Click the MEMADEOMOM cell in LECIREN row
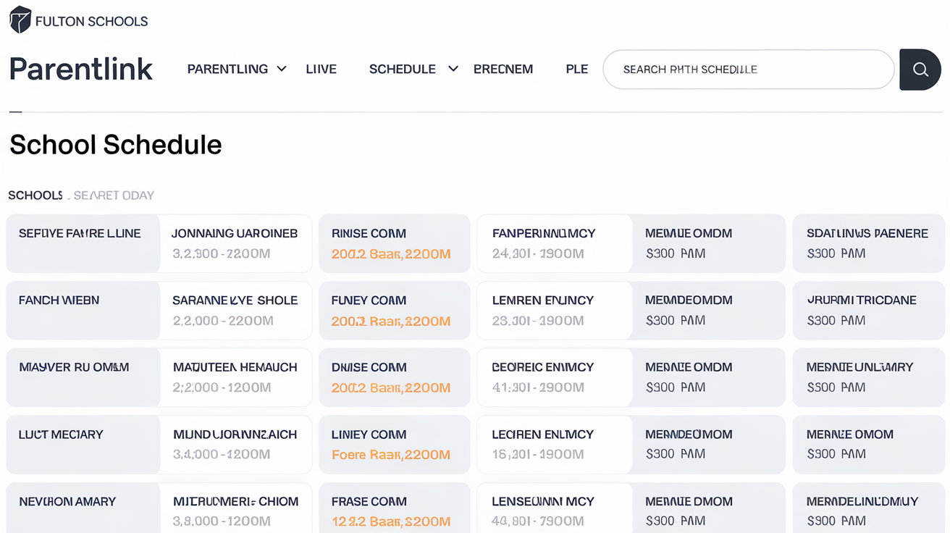The image size is (950, 533). [708, 445]
